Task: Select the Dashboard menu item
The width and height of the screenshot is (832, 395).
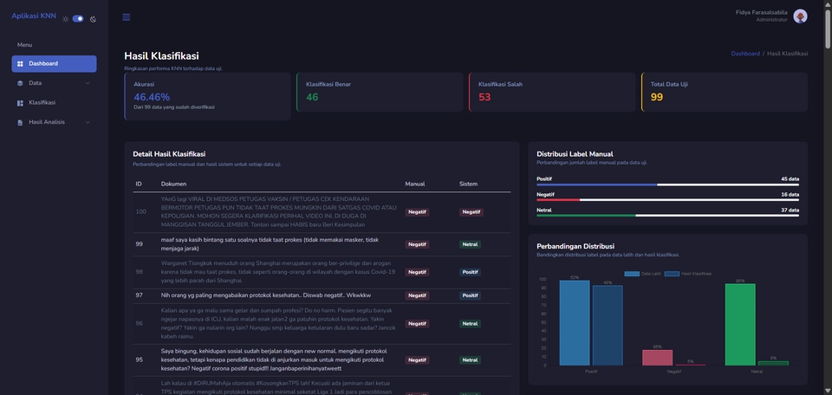Action: coord(54,64)
